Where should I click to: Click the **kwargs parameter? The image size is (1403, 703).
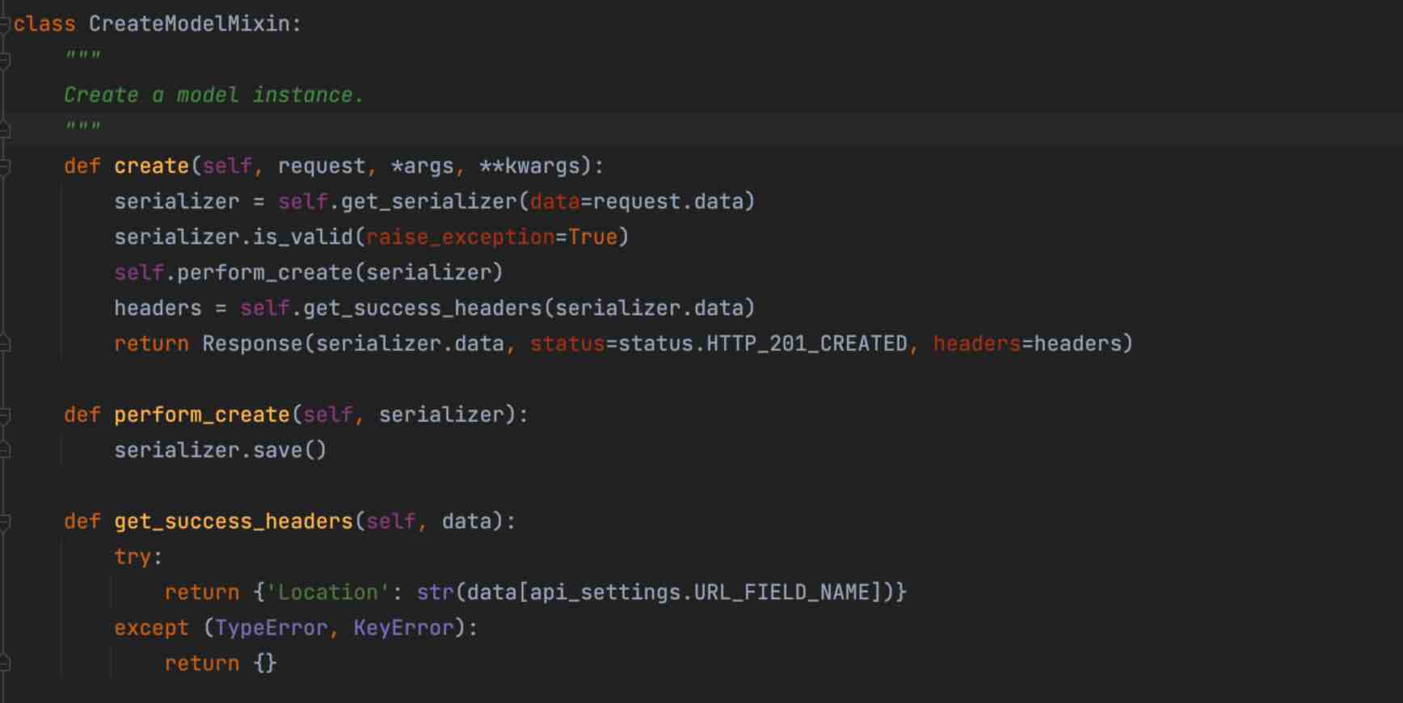point(530,166)
